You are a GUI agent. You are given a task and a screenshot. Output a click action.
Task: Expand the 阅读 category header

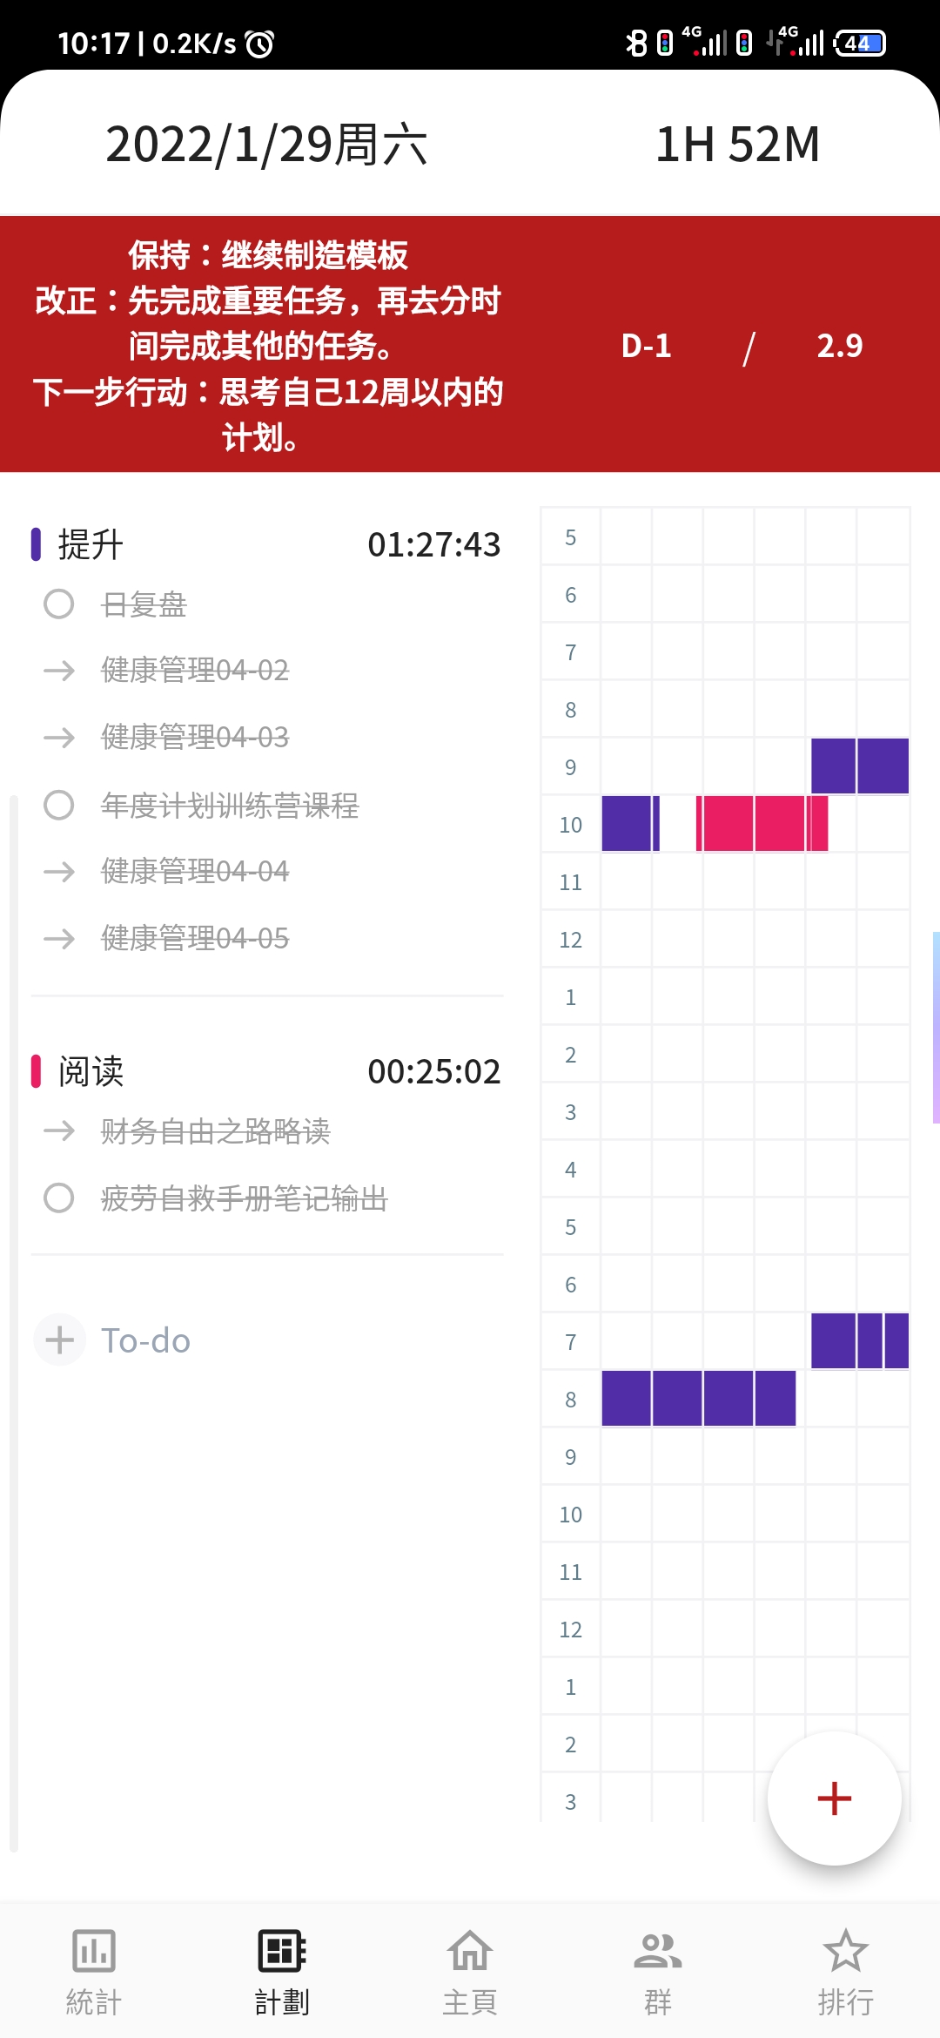coord(91,1071)
